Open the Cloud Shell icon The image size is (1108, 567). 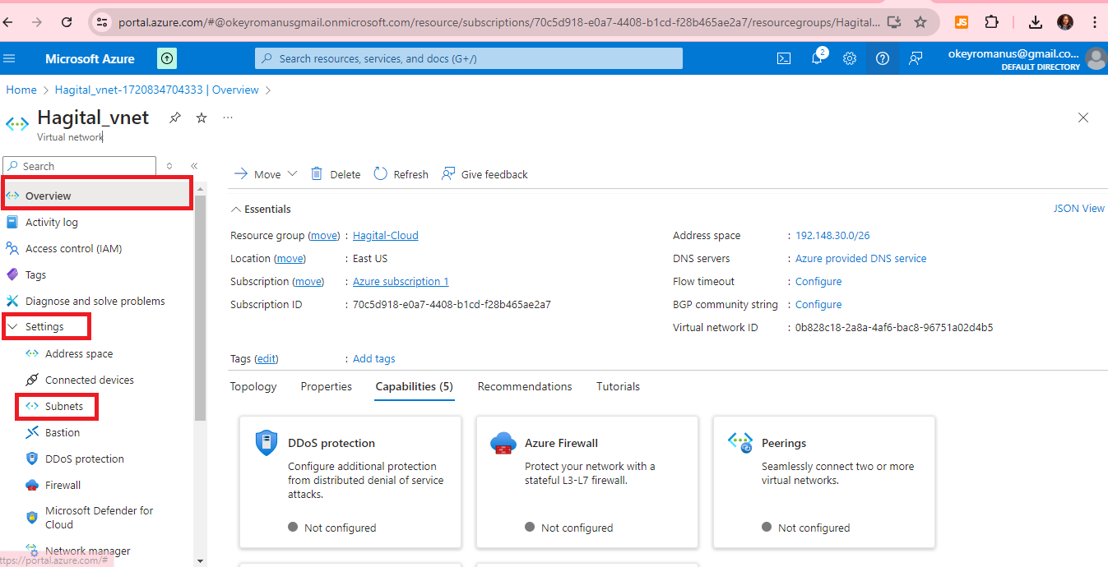pyautogui.click(x=784, y=58)
